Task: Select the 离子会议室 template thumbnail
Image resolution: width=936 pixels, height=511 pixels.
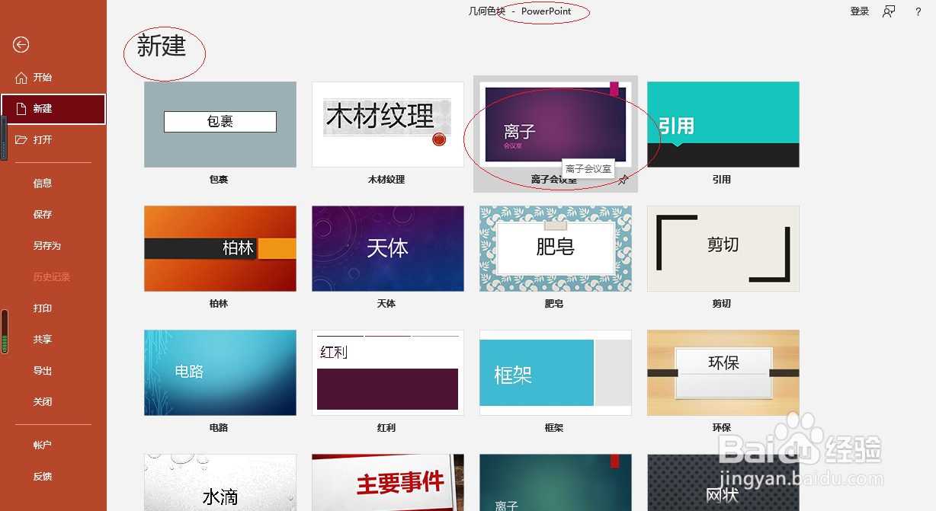Action: (x=556, y=124)
